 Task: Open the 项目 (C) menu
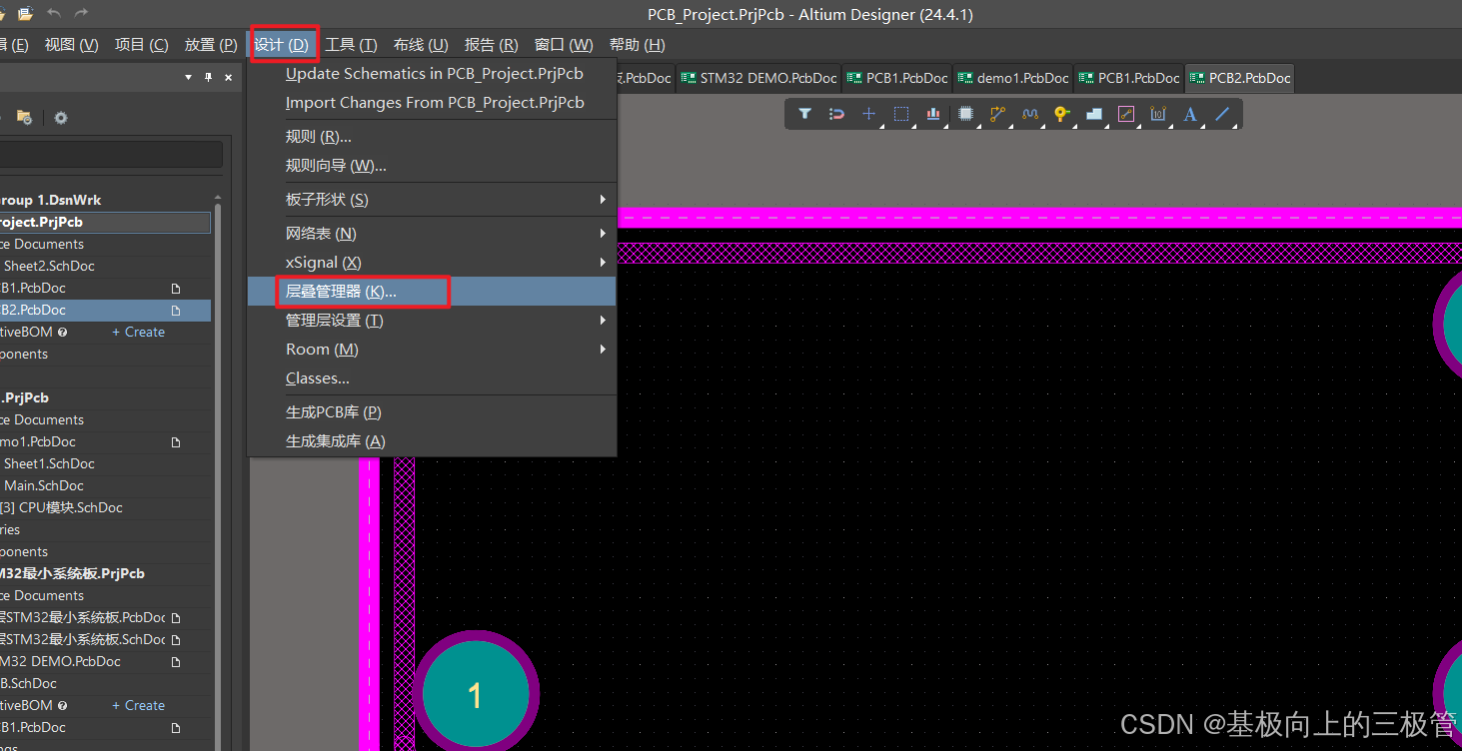(141, 45)
